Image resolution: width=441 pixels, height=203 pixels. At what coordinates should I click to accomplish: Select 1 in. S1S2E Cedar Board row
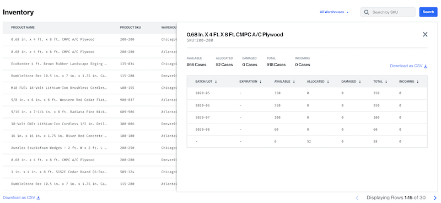[89, 172]
